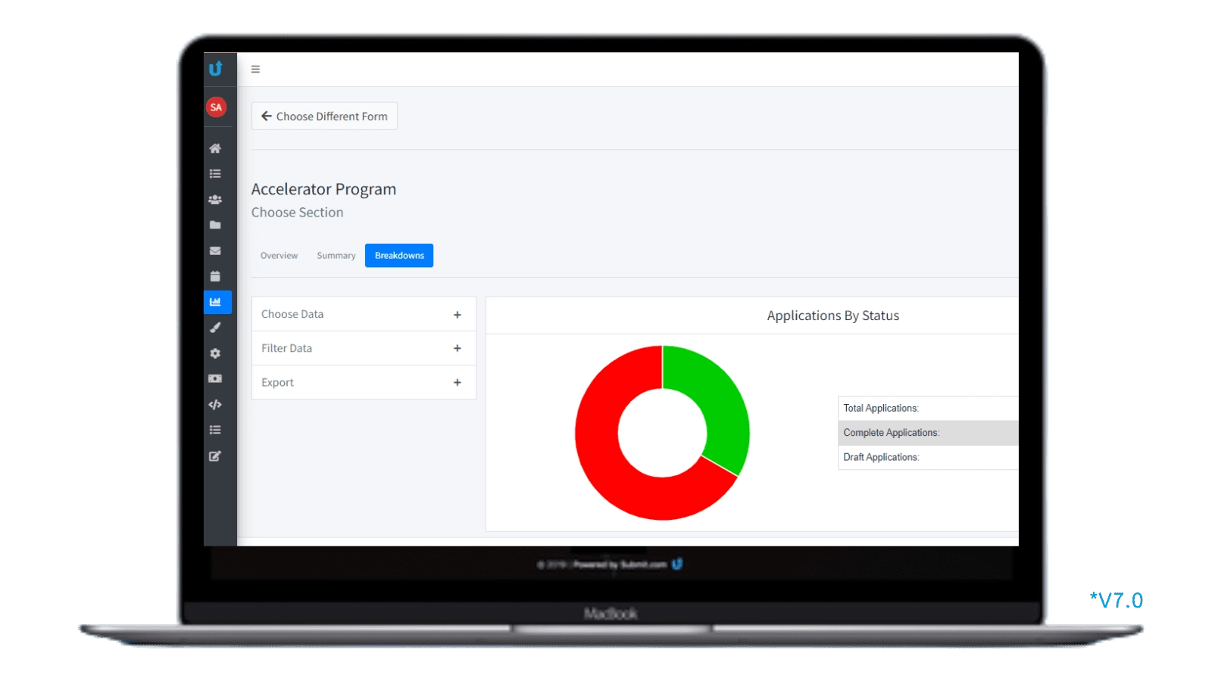The width and height of the screenshot is (1212, 681).
Task: Open the Settings gear icon
Action: 216,353
